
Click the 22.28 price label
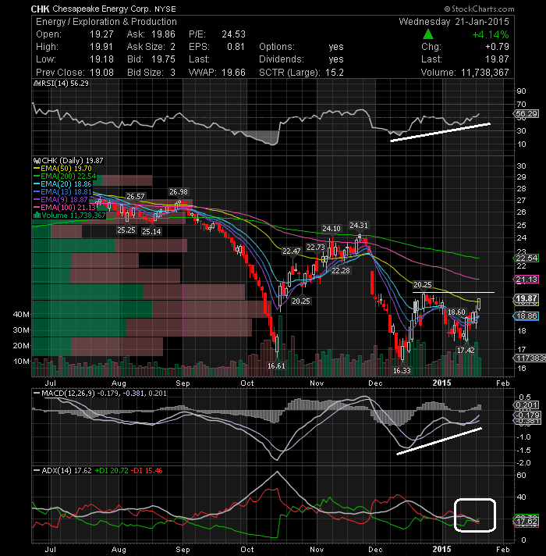pos(341,271)
